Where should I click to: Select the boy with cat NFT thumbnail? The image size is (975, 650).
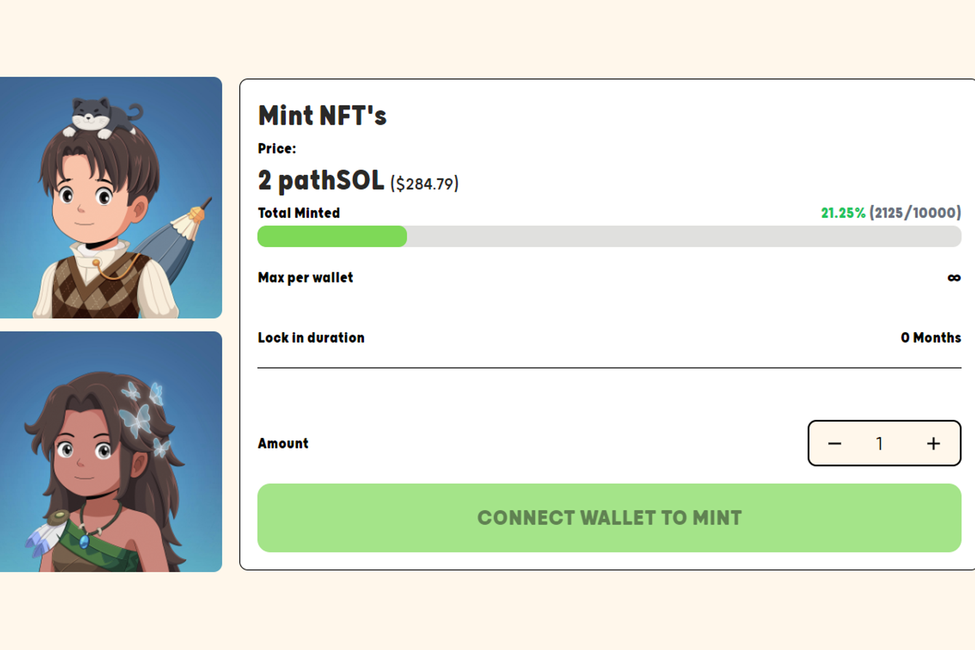[111, 198]
